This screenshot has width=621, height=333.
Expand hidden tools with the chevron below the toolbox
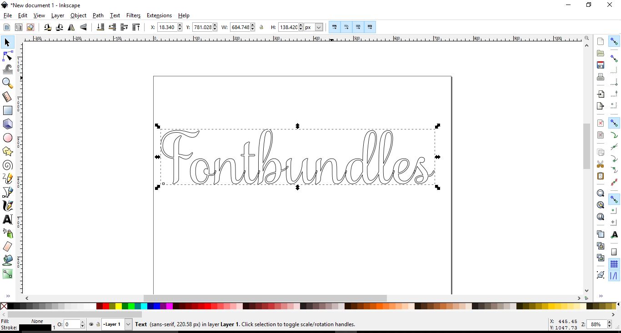(7, 296)
